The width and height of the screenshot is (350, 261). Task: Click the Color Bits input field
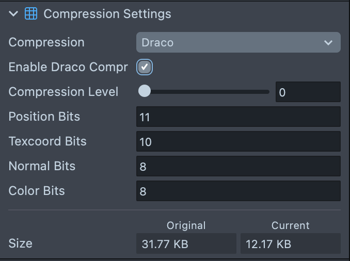coord(238,191)
